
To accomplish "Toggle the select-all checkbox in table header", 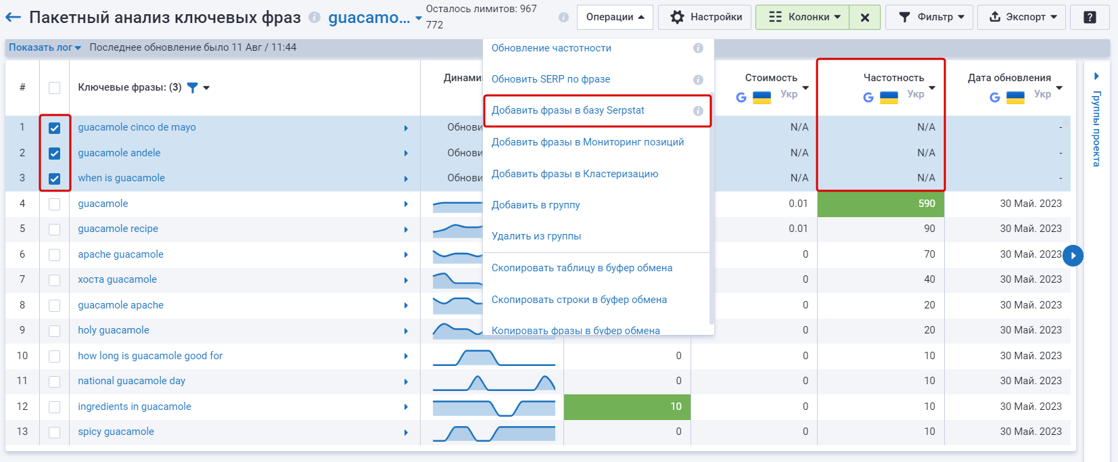I will (x=55, y=88).
